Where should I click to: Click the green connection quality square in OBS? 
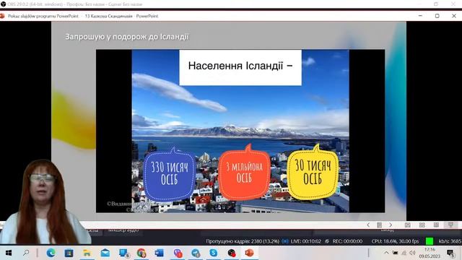(x=430, y=241)
